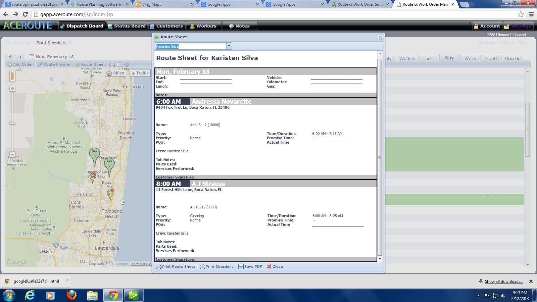Close the Route Sheet dialog with X icon
The height and width of the screenshot is (302, 537).
click(x=380, y=37)
